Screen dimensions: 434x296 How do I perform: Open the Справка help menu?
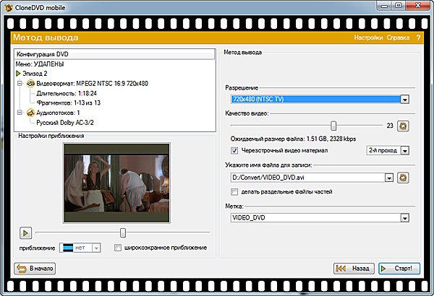pyautogui.click(x=398, y=37)
